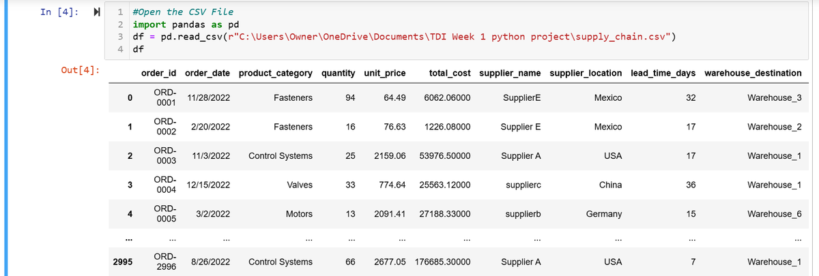
Task: Click the 'import pandas as pd' line
Action: point(185,24)
